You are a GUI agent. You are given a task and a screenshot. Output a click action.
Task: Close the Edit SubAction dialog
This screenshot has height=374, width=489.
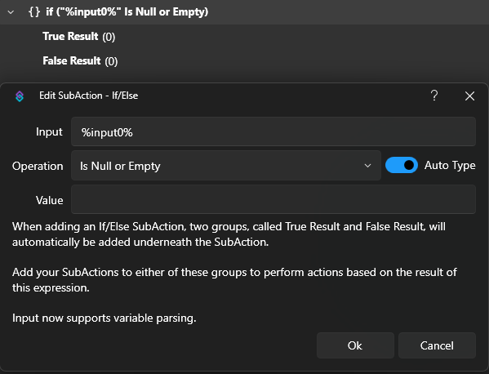[x=469, y=96]
